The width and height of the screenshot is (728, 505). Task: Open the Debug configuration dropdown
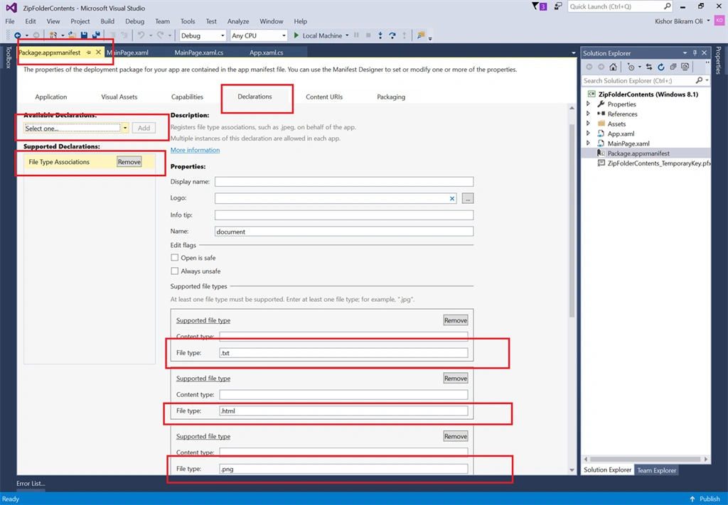pos(203,36)
